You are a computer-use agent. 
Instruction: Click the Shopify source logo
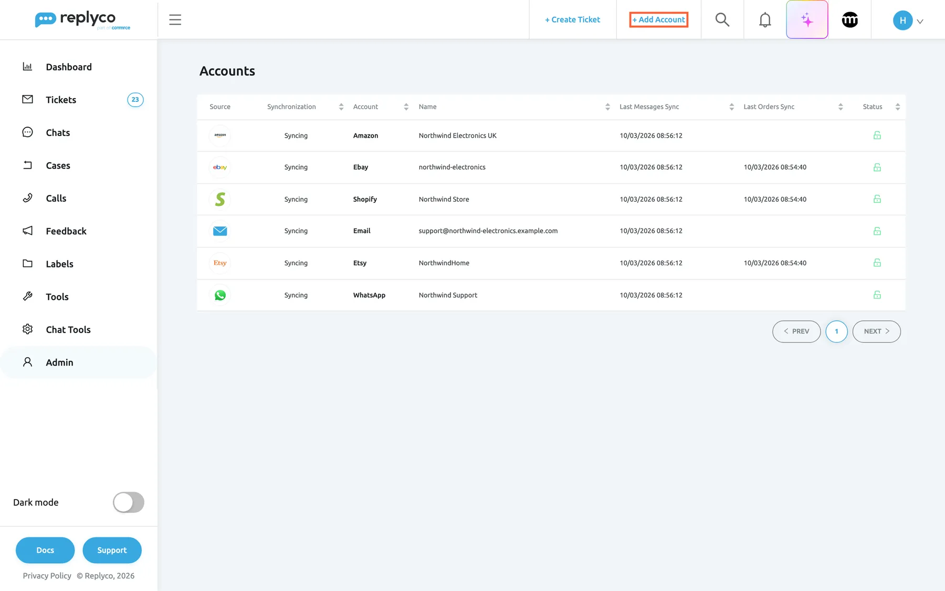220,199
